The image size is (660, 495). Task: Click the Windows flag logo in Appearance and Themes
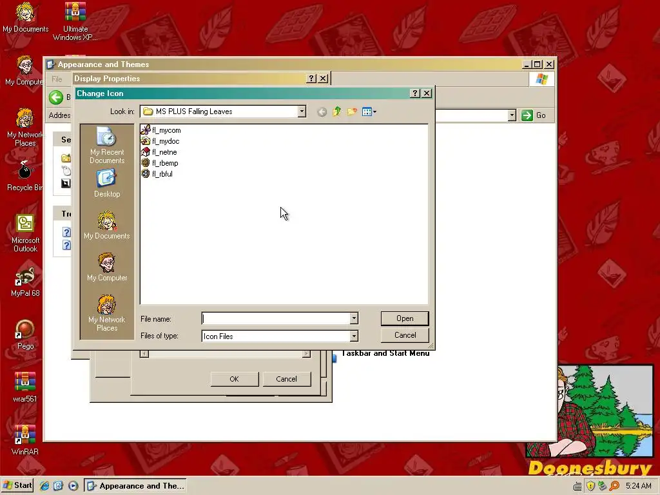(x=541, y=79)
